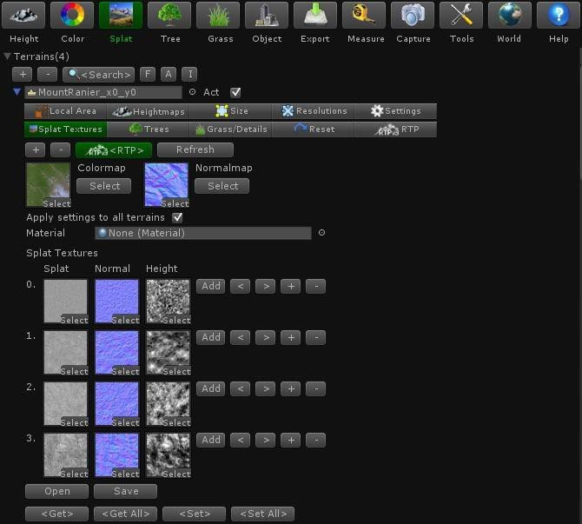Switch to the Size tab
This screenshot has width=582, height=524.
click(230, 111)
